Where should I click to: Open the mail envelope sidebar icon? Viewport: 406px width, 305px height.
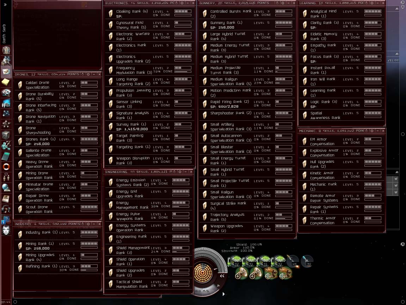pyautogui.click(x=6, y=71)
